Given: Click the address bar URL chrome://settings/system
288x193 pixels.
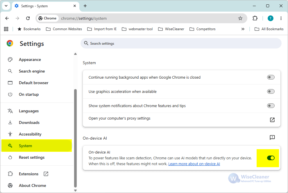Looking at the screenshot, I should pos(84,18).
